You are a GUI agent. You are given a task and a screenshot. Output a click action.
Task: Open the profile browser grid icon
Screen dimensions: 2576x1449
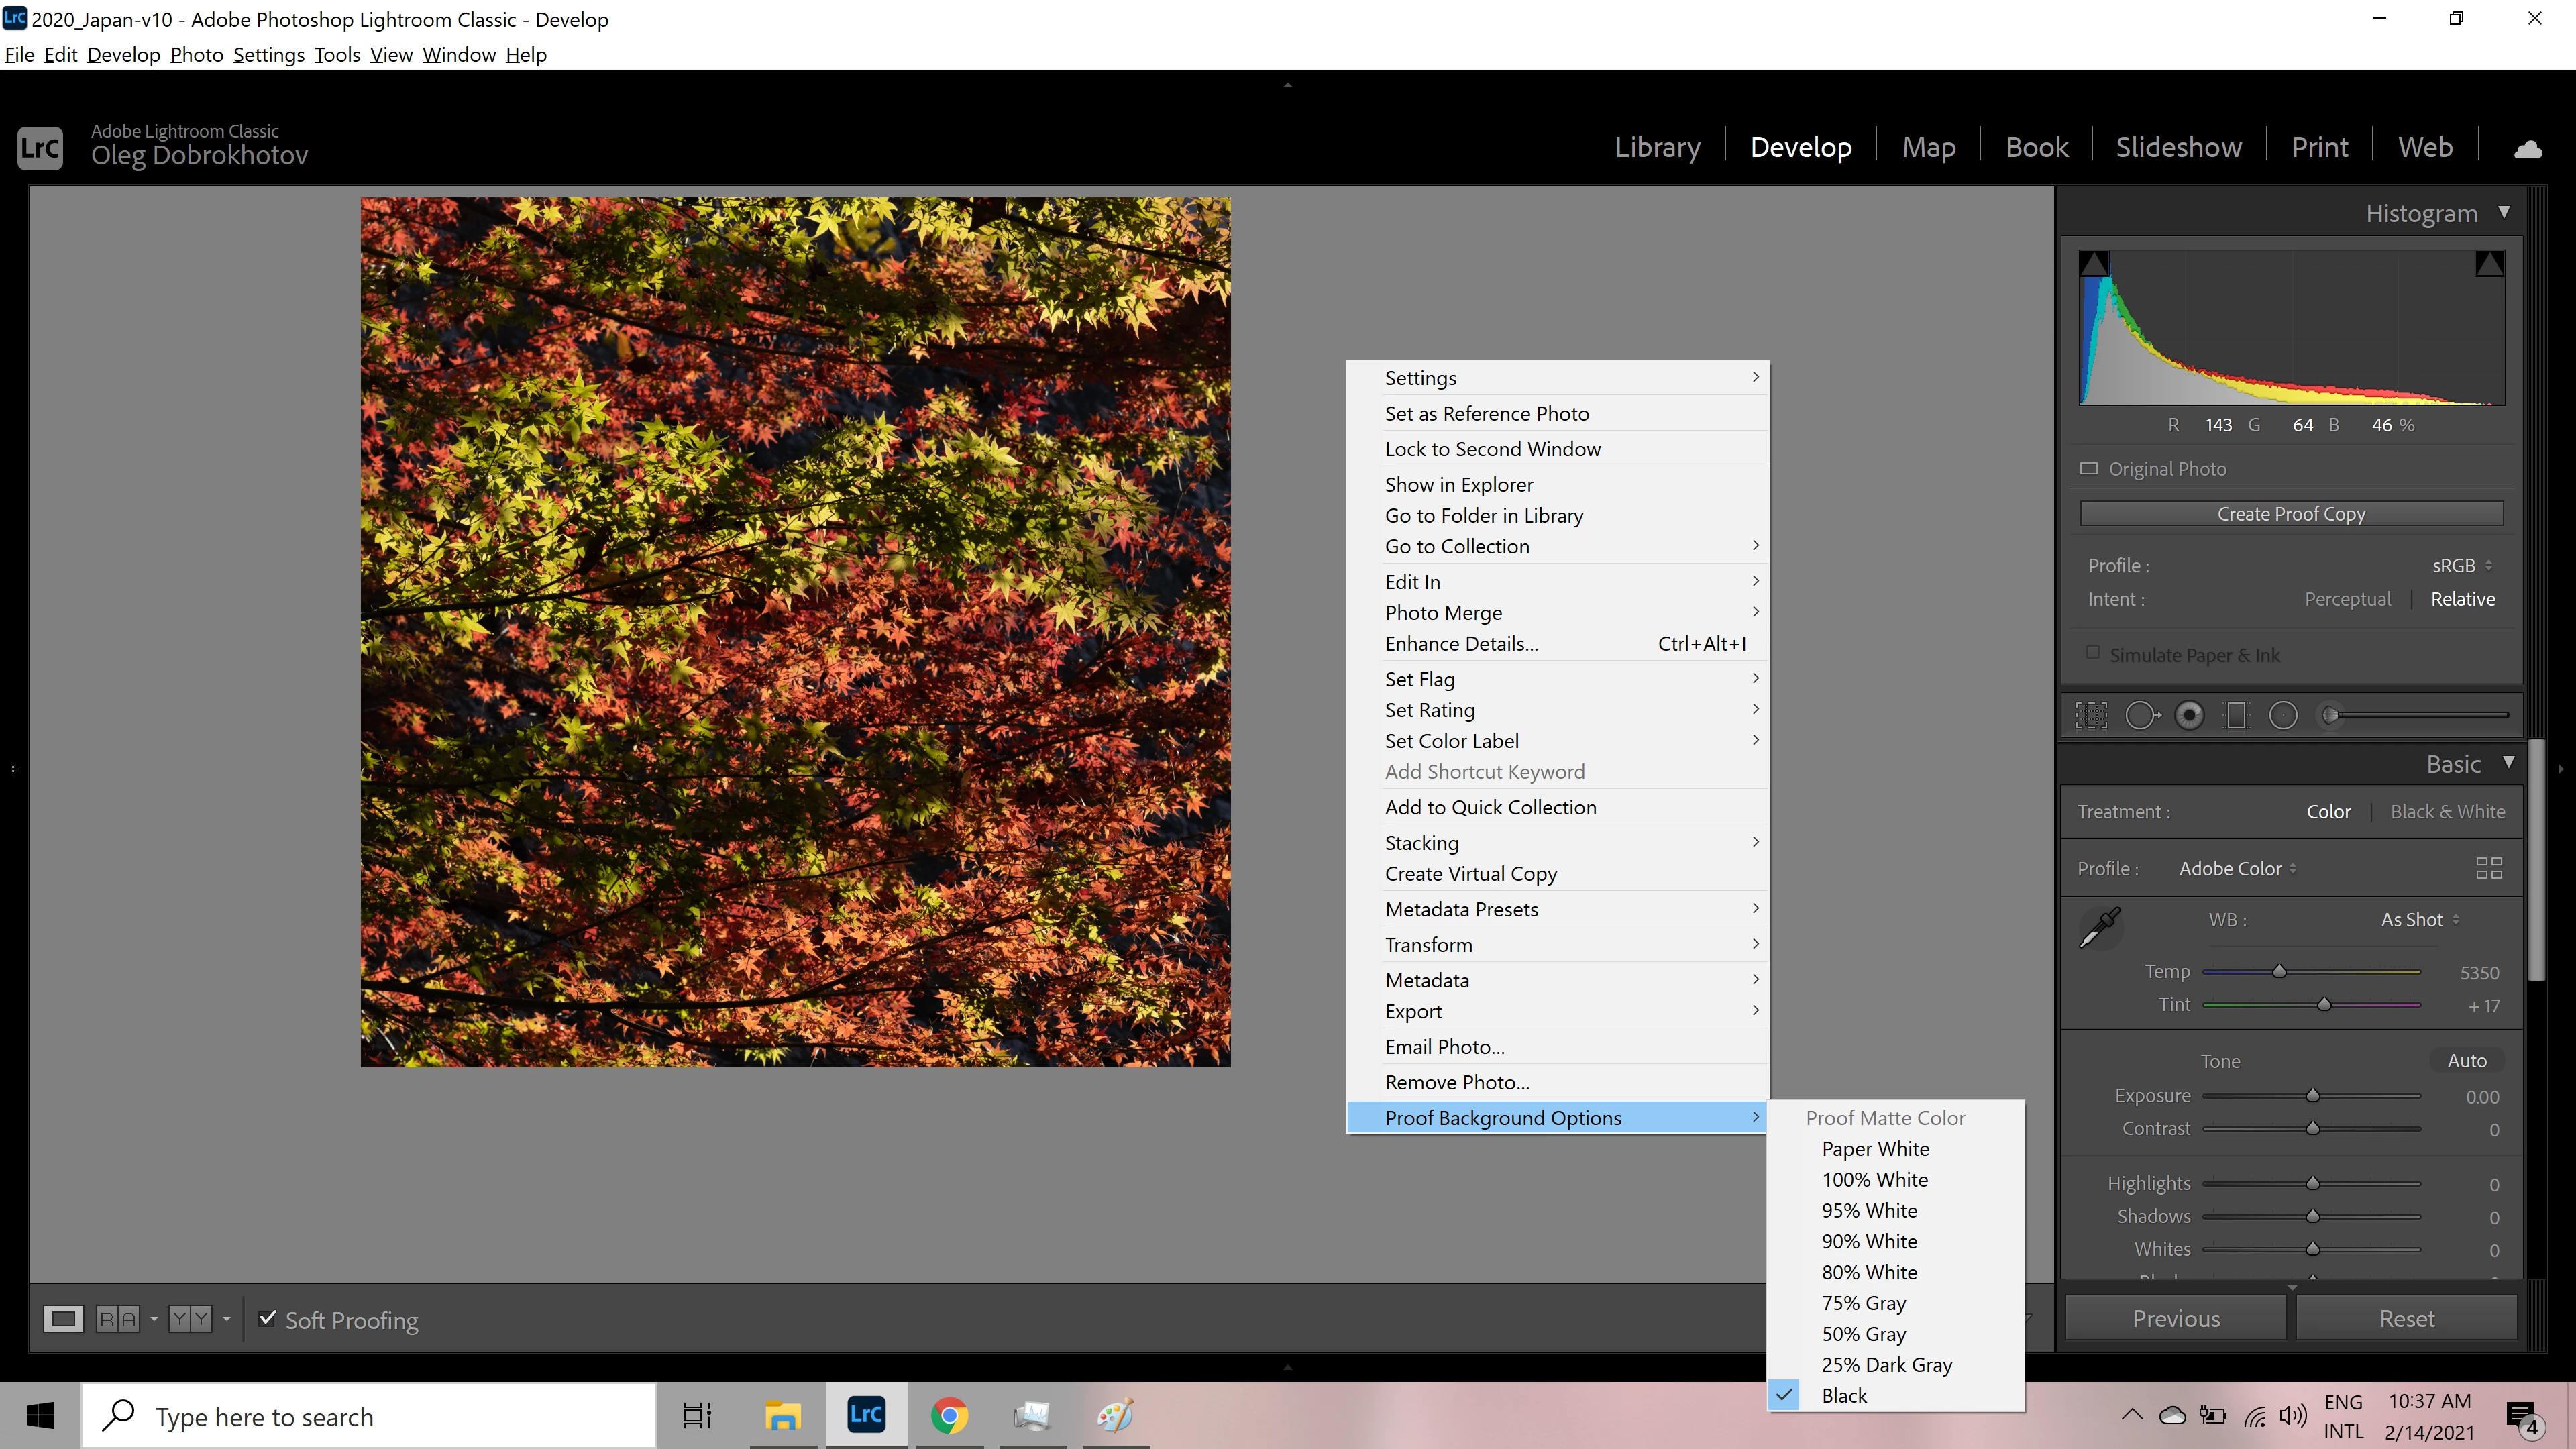[x=2488, y=868]
